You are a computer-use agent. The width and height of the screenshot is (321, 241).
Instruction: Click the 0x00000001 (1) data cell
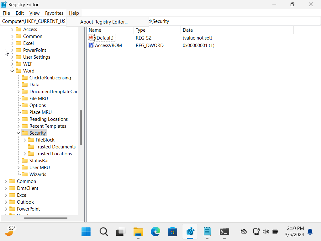pos(198,46)
